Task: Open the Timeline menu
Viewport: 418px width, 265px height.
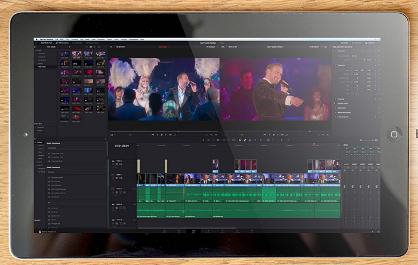Action: [x=75, y=39]
